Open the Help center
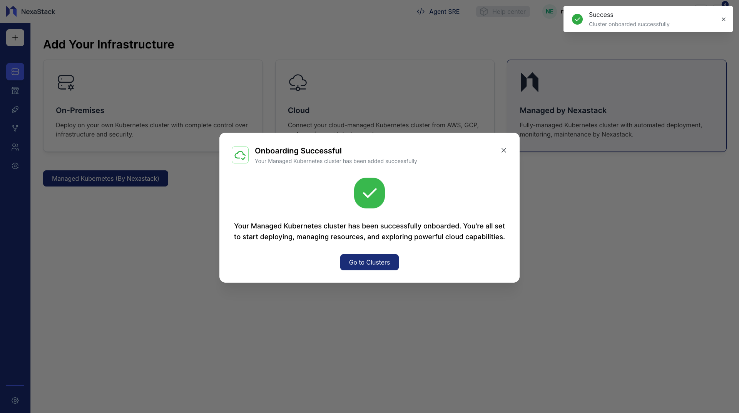This screenshot has width=739, height=413. pyautogui.click(x=503, y=12)
